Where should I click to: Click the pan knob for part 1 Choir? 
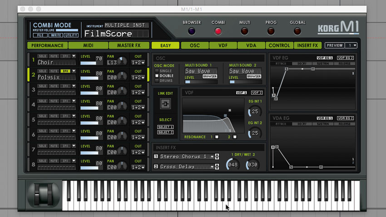click(122, 61)
